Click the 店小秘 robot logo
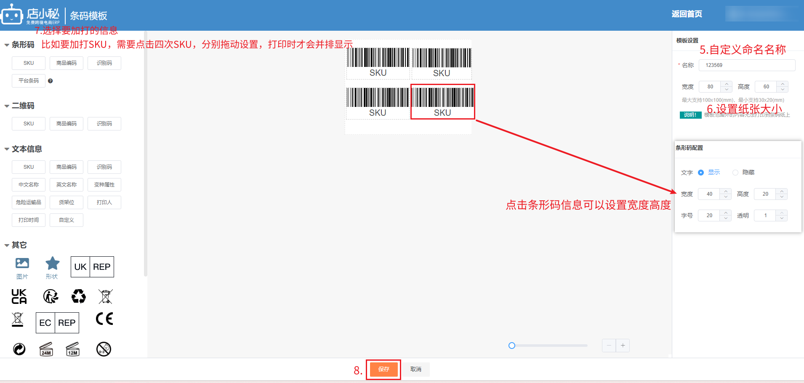Screen dimensions: 804x383 click(12, 14)
